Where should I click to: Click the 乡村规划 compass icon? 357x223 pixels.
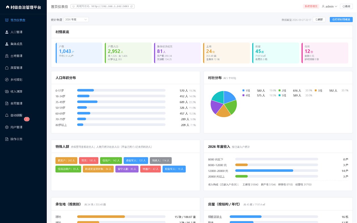[7, 80]
